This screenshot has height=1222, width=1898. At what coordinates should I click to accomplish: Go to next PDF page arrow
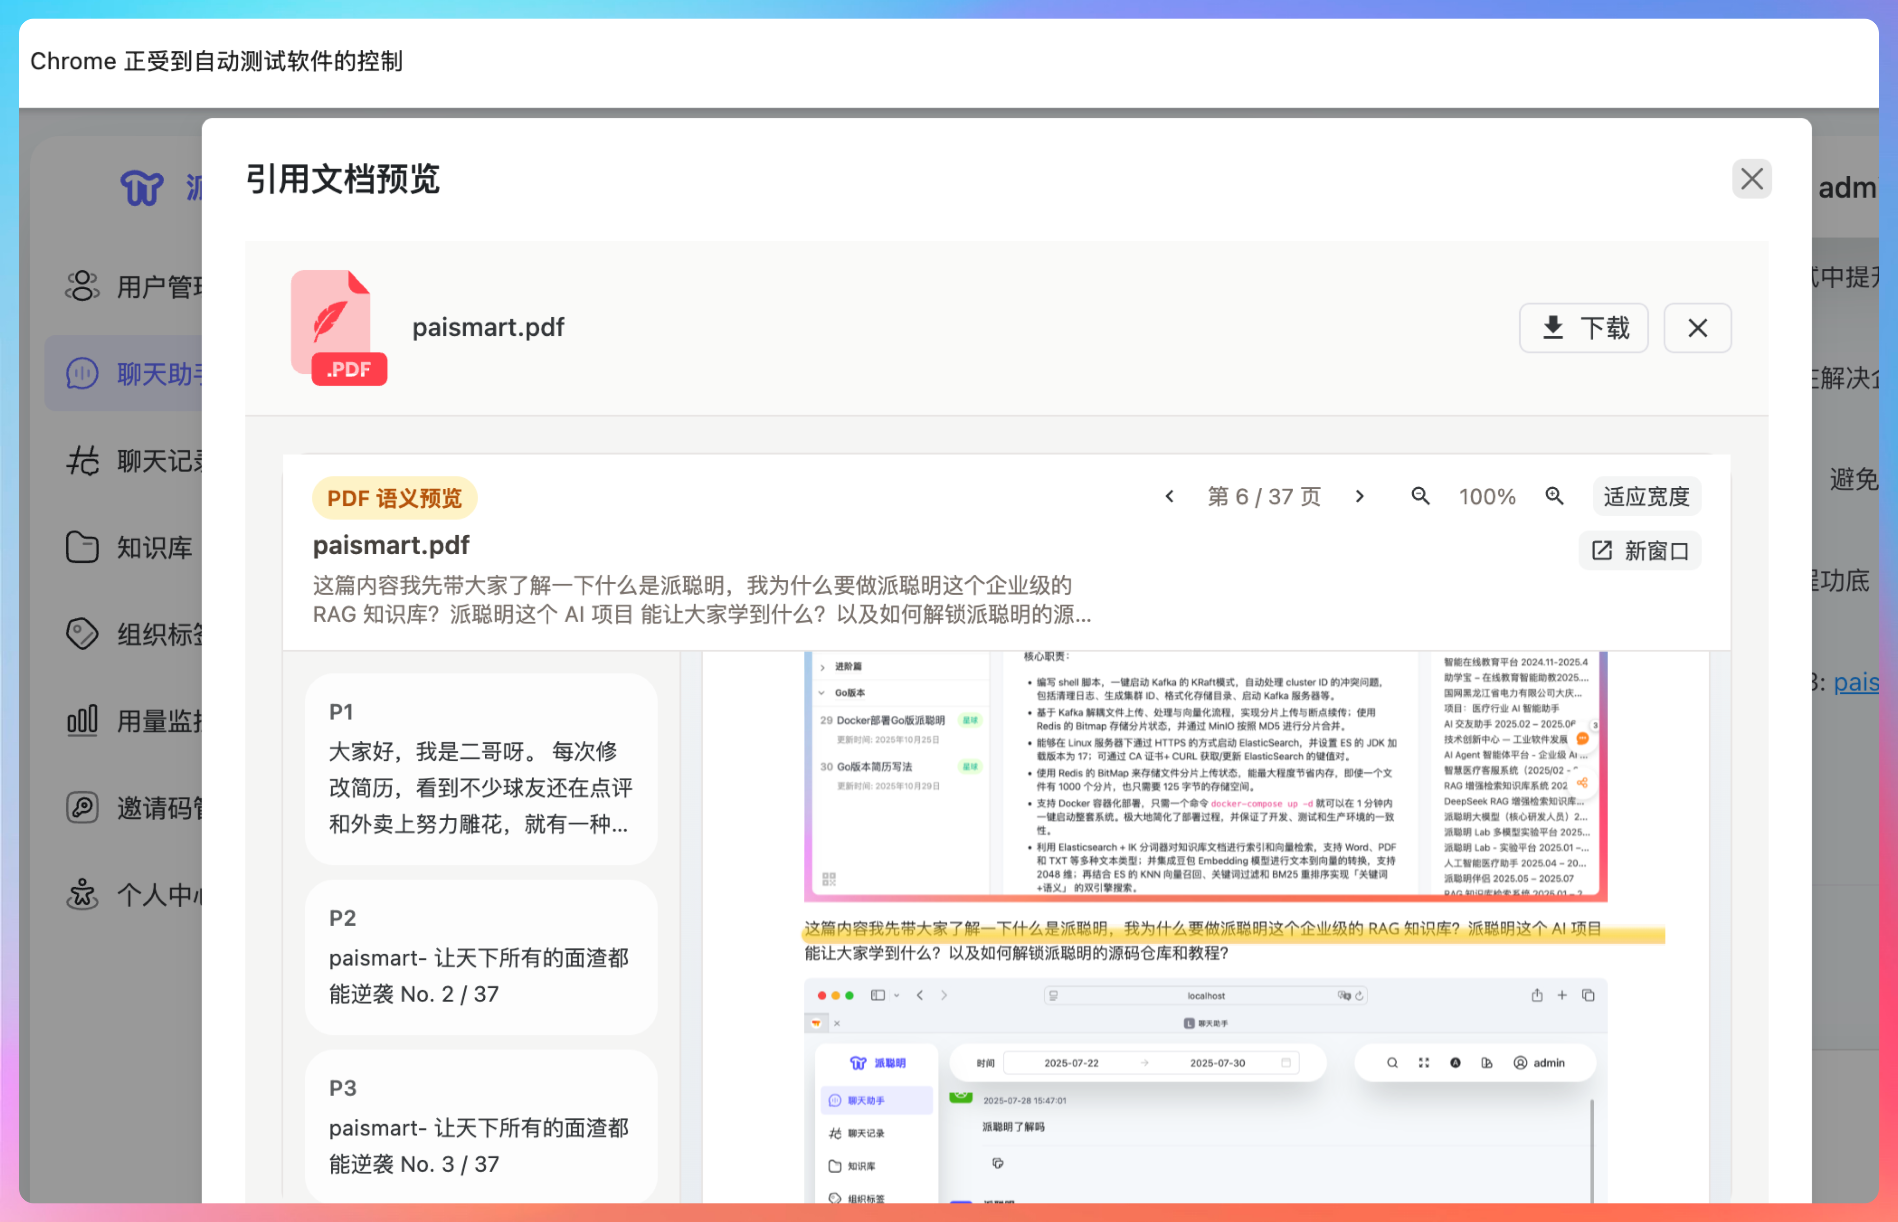click(x=1360, y=497)
